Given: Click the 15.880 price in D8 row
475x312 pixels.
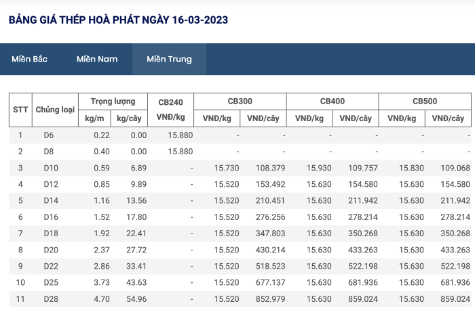Looking at the screenshot, I should point(180,152).
